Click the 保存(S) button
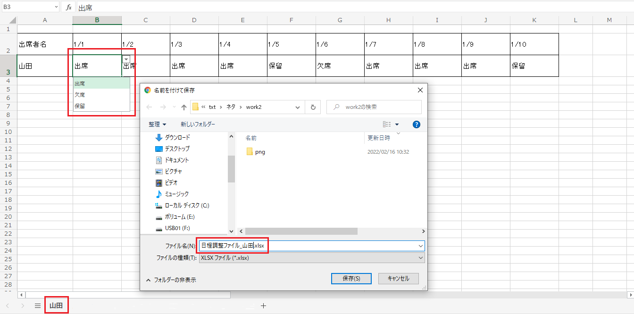Image resolution: width=634 pixels, height=314 pixels. [x=351, y=279]
